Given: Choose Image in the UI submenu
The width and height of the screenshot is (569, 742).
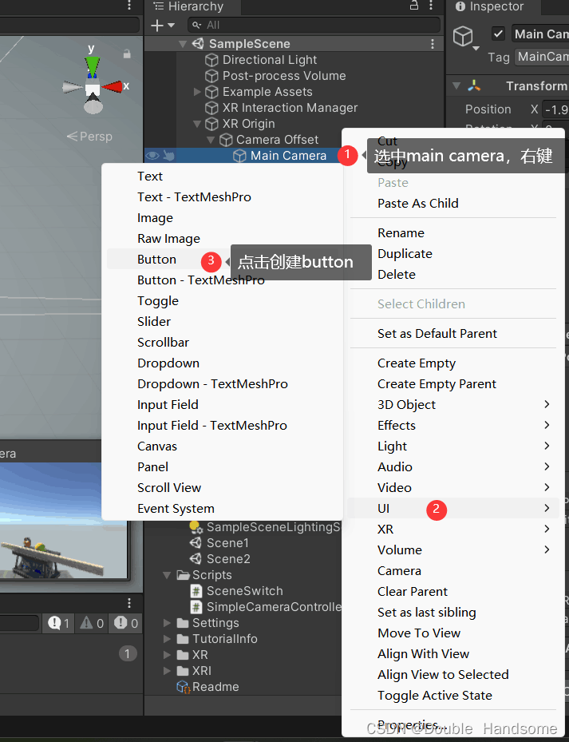Looking at the screenshot, I should tap(155, 218).
